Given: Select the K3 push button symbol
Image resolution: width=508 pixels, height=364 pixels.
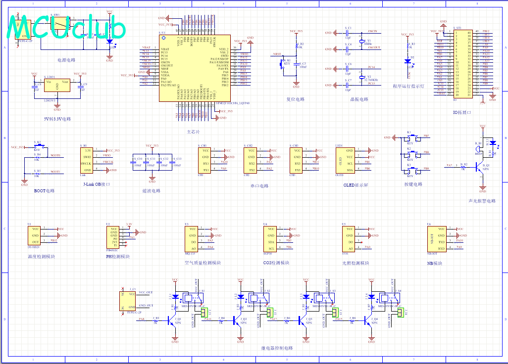Looking at the screenshot, I should [414, 171].
